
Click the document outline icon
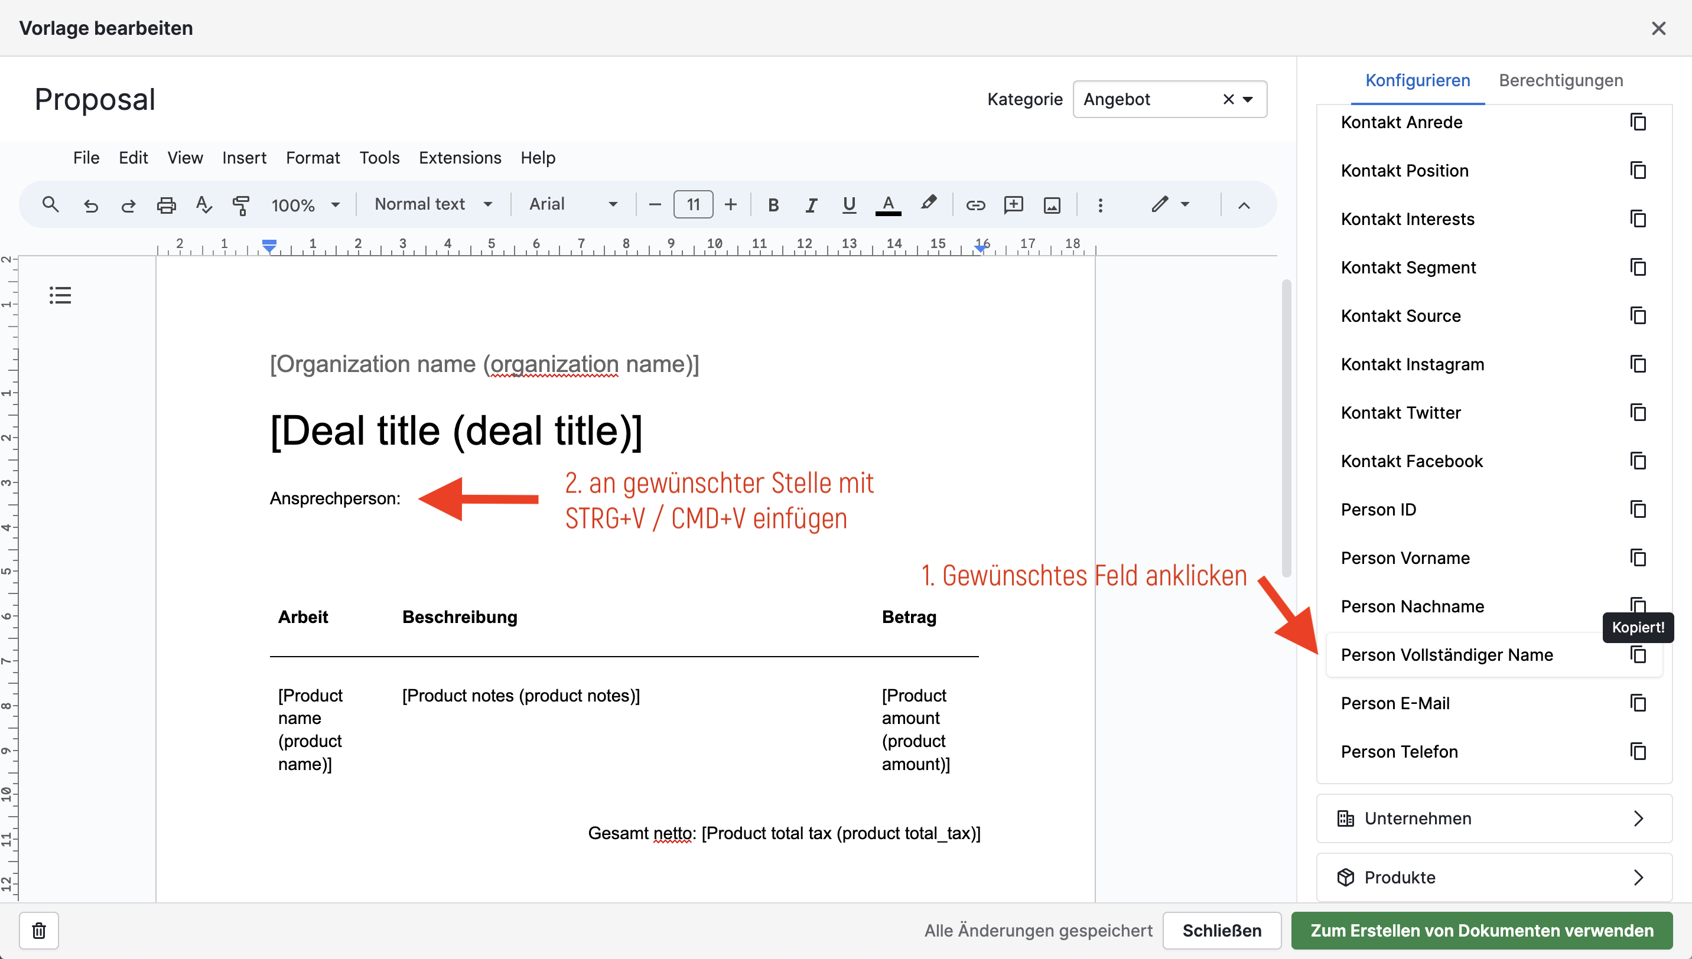60,295
